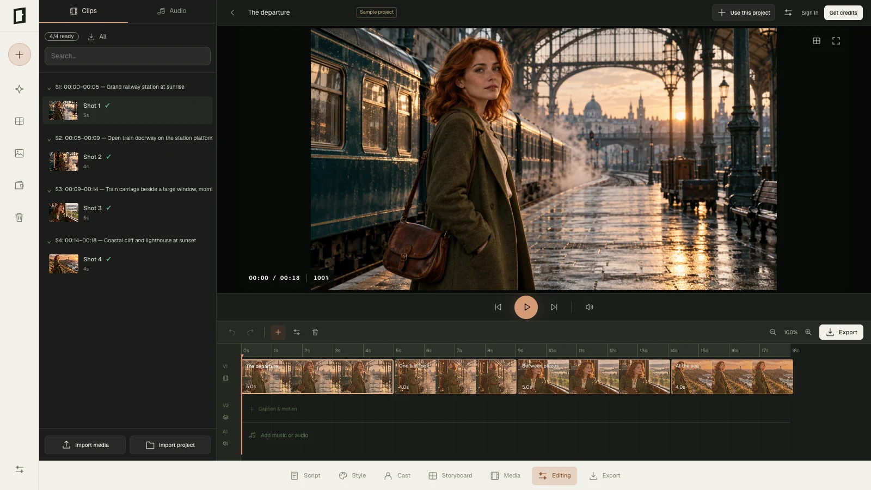Toggle the V2 layers track icon
The image size is (871, 490).
(x=225, y=418)
